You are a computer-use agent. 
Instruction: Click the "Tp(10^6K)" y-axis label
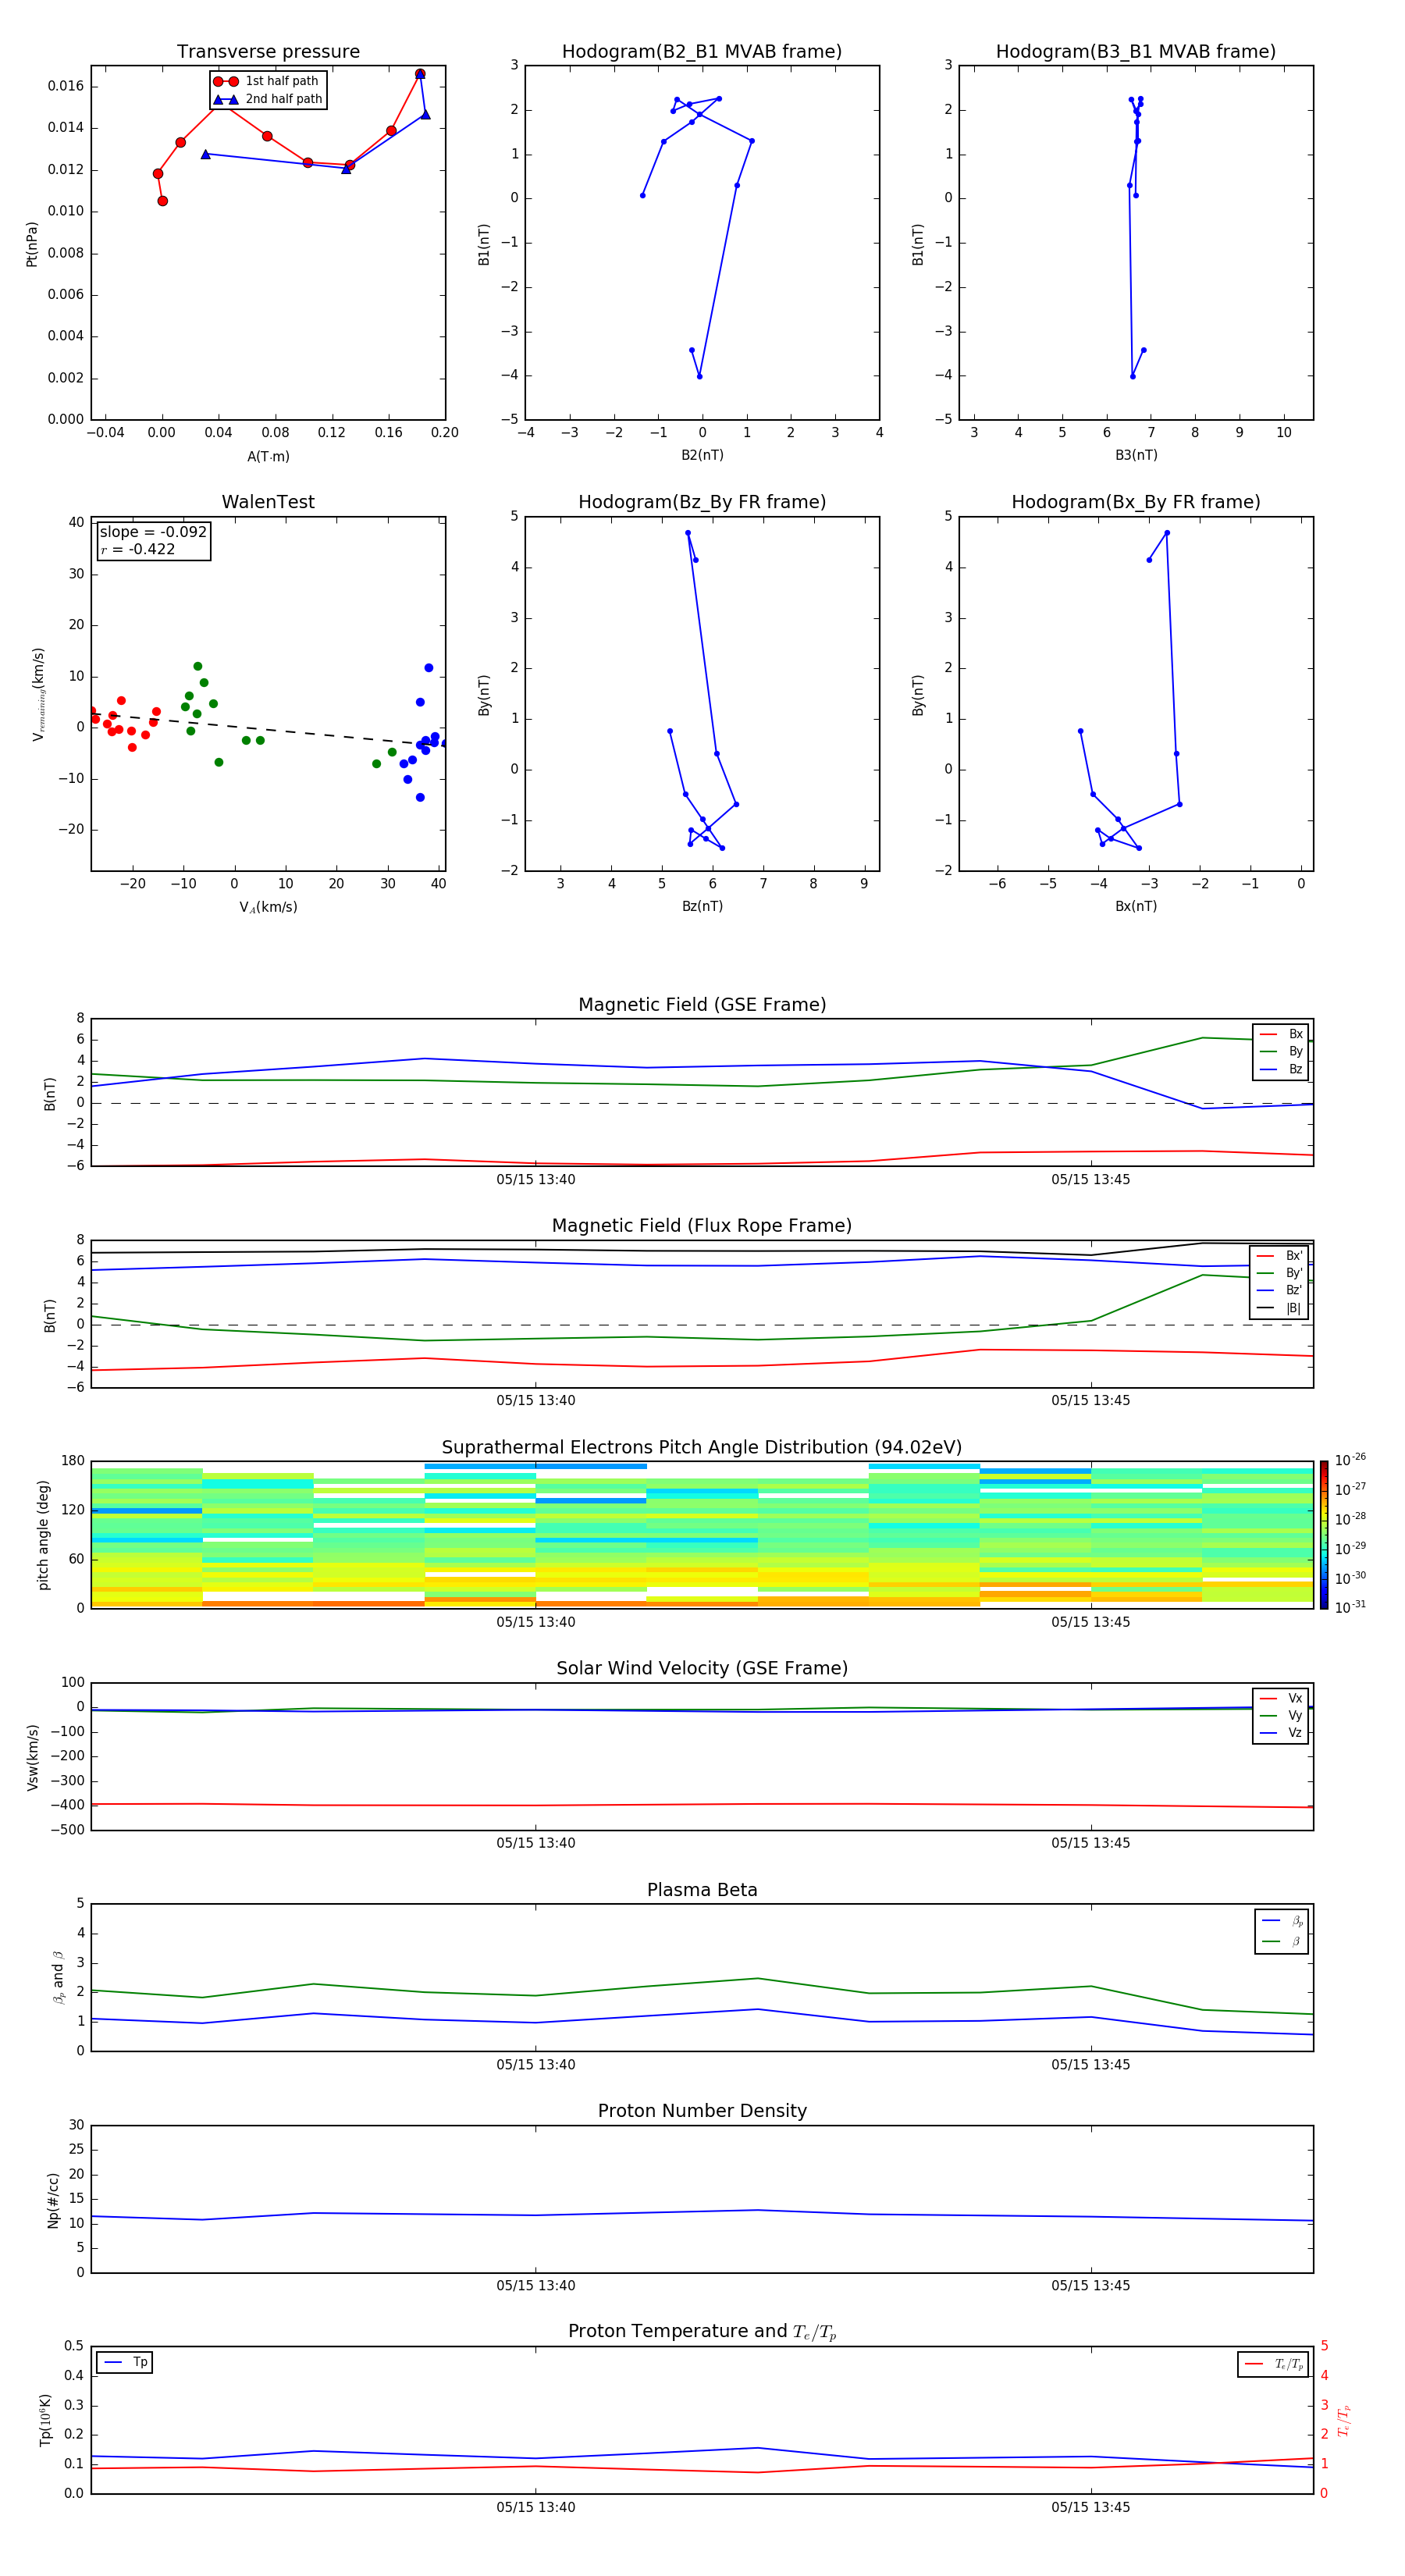point(45,2420)
